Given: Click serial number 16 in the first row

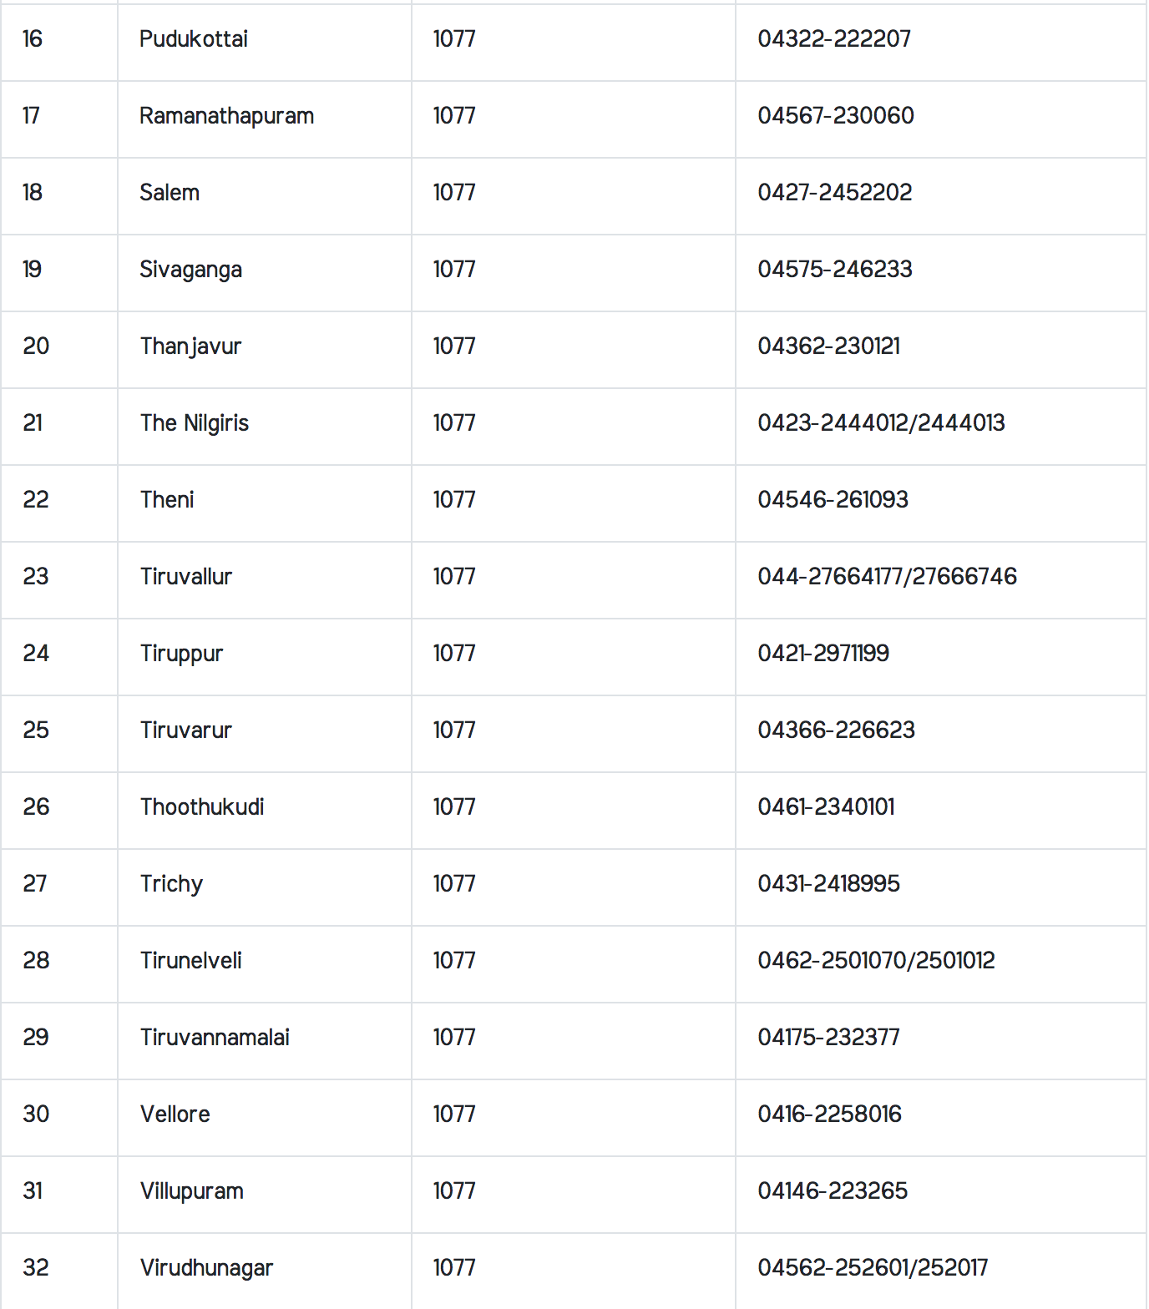Looking at the screenshot, I should (x=33, y=39).
